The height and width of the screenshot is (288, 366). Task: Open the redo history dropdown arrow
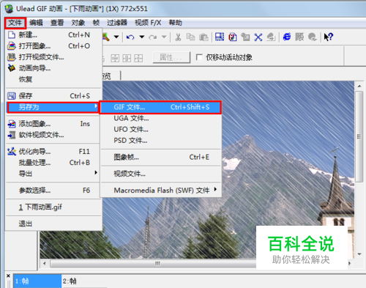pos(164,37)
